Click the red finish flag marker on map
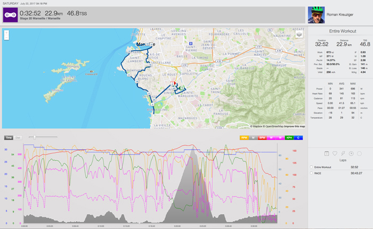The width and height of the screenshot is (373, 229). click(174, 83)
